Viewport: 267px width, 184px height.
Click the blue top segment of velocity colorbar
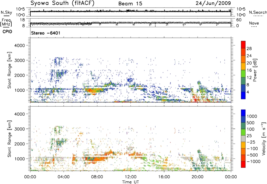tap(243, 113)
